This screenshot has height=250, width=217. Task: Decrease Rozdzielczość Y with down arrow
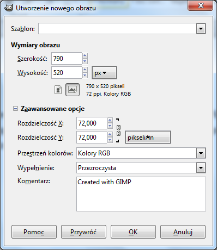pos(110,140)
